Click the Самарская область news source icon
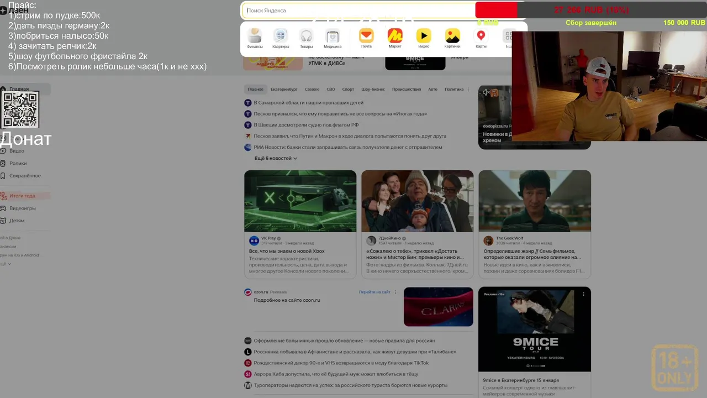The height and width of the screenshot is (398, 707). (x=248, y=103)
